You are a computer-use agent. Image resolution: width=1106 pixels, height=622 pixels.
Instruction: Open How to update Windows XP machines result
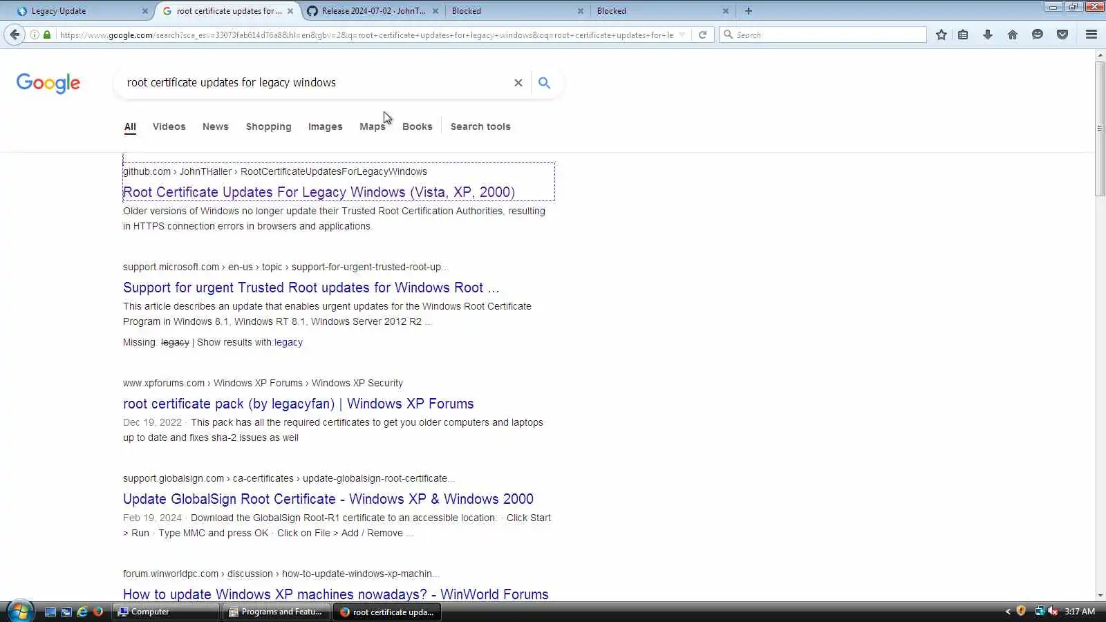(x=336, y=594)
